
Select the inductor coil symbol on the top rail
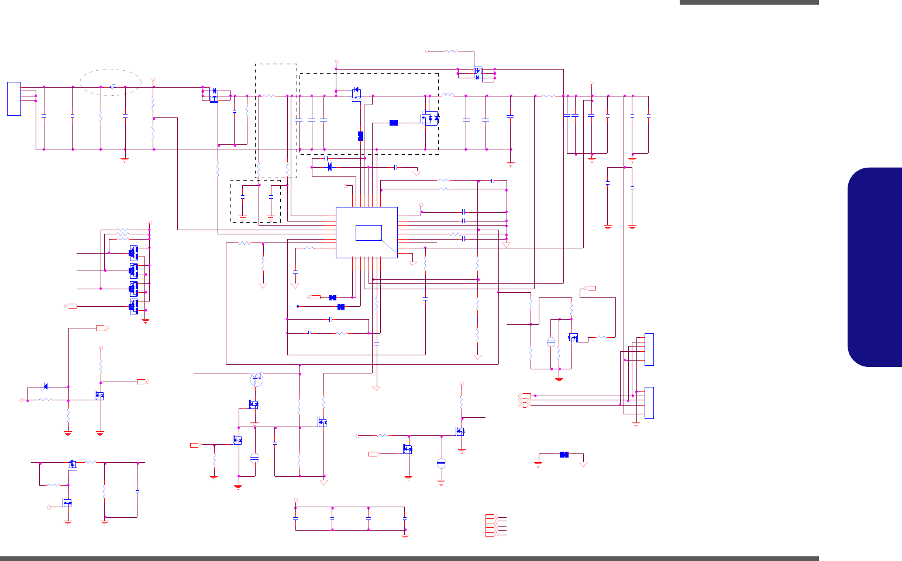click(447, 95)
